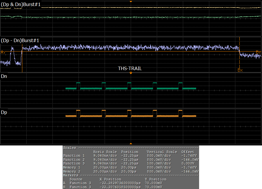The image size is (262, 189).
Task: Click the orange trigger triangle at top of display
Action: pos(131,2)
